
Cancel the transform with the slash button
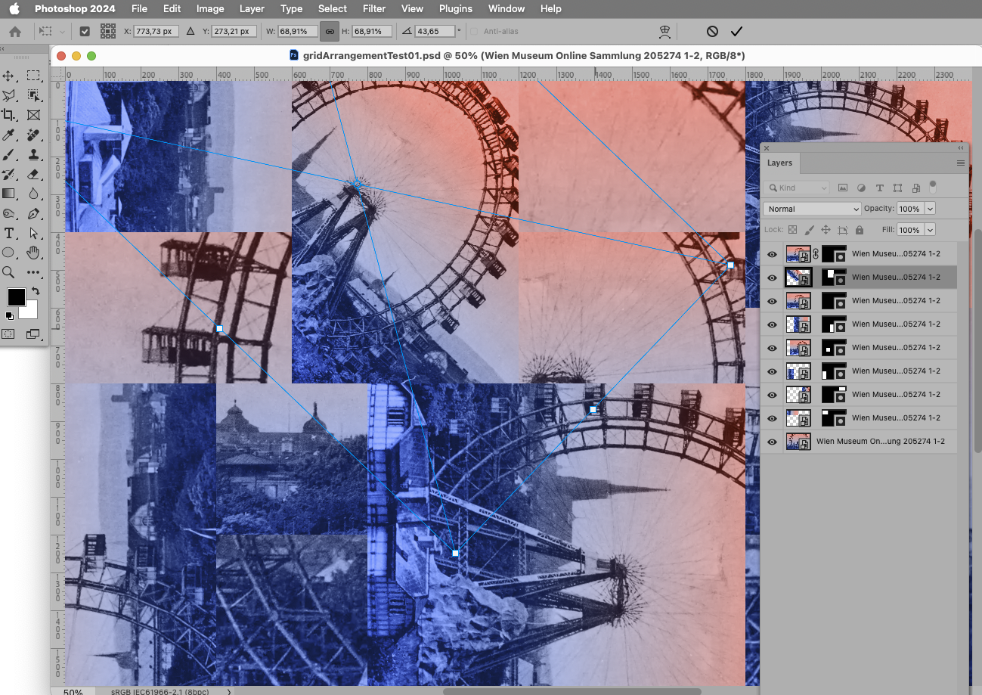[x=711, y=31]
